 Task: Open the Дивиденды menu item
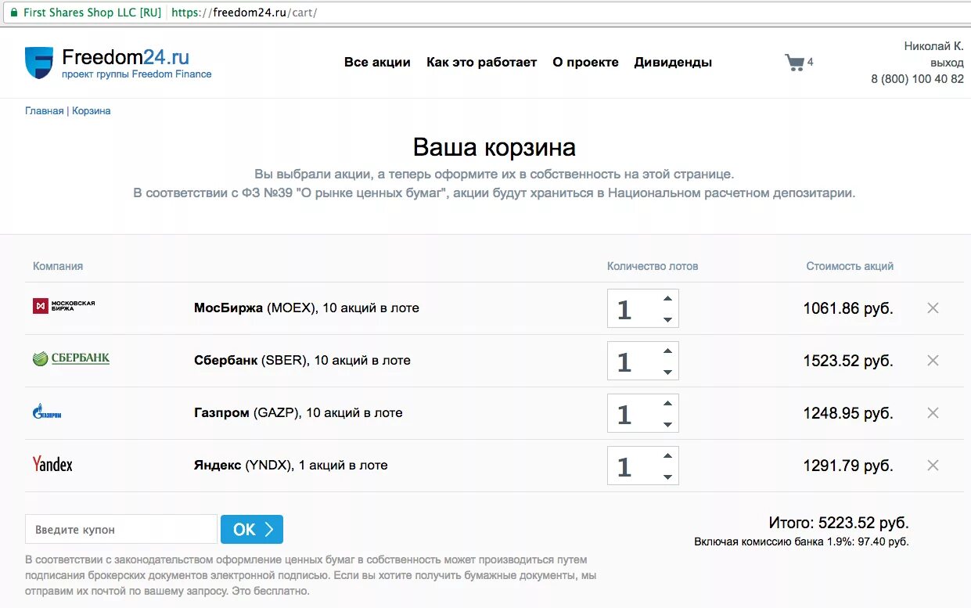point(673,63)
